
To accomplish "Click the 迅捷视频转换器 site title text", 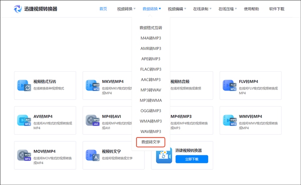I will (x=41, y=9).
